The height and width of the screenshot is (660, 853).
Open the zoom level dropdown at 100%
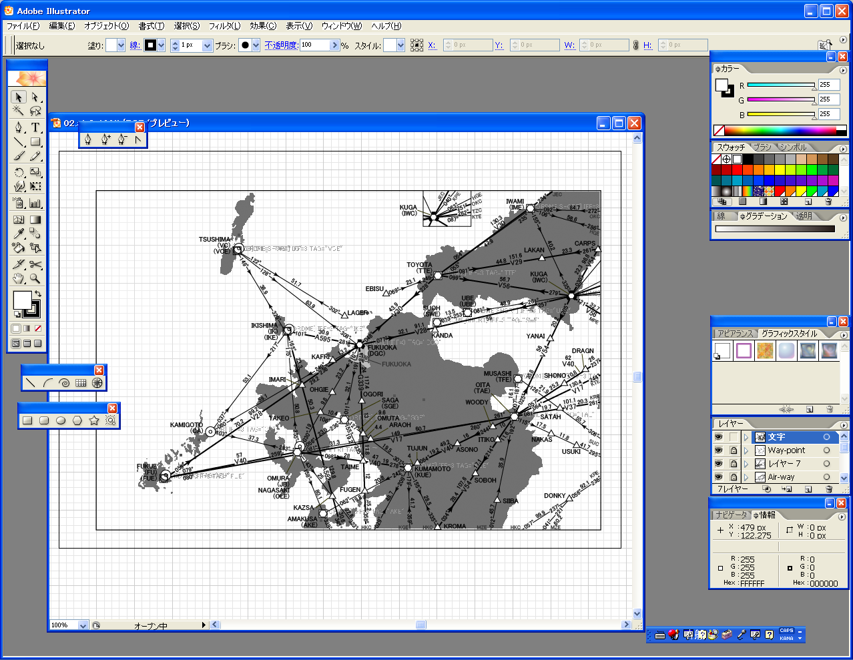click(83, 625)
